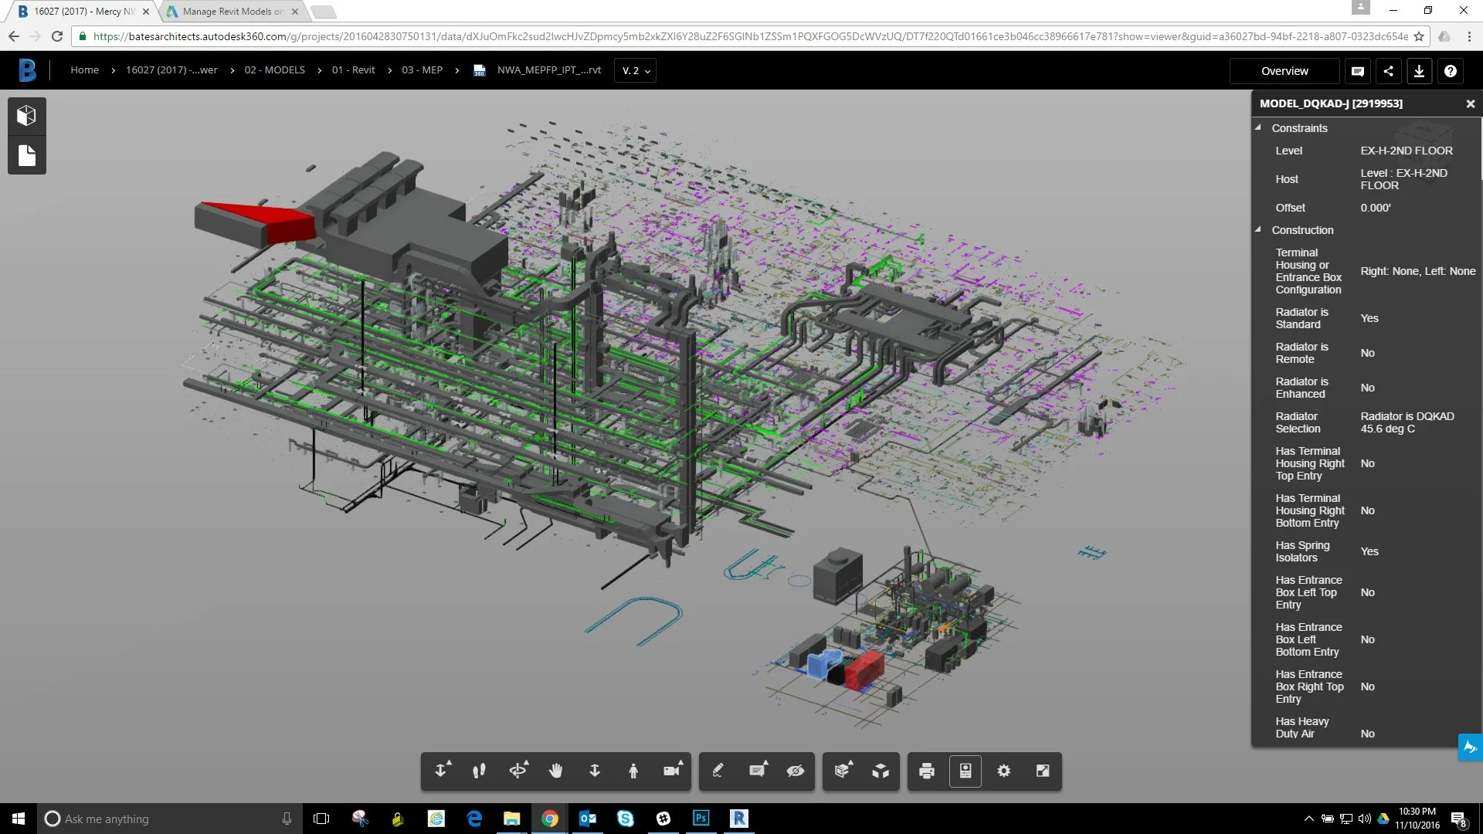Close the MODEL_DQKAD-J properties panel
The image size is (1483, 834).
(1470, 103)
